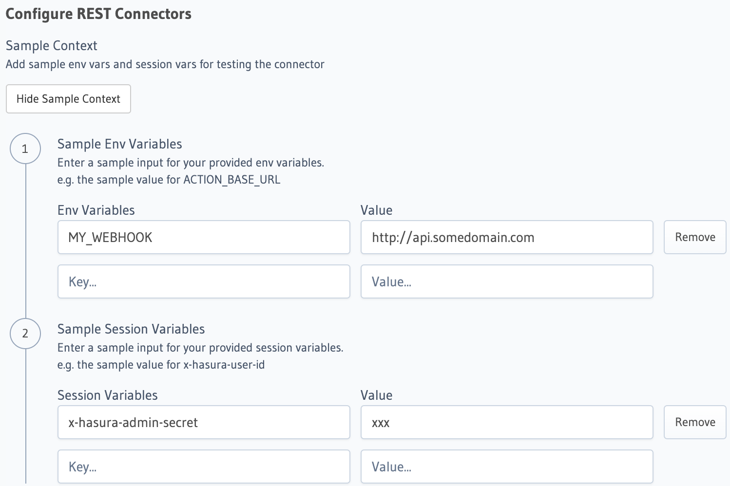Click the Session Variables column header
The image size is (730, 486).
point(108,395)
